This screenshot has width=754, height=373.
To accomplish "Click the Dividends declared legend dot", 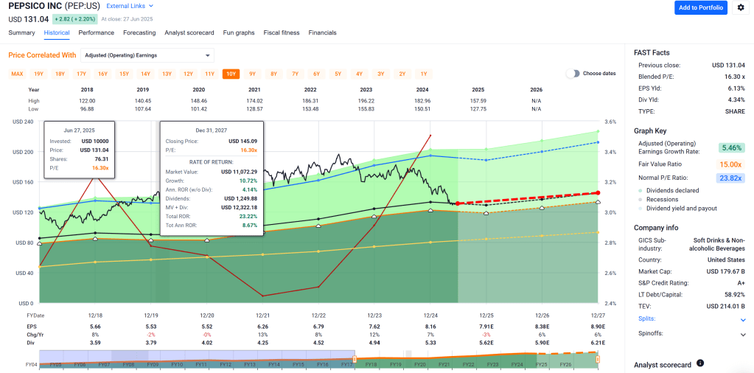I will (x=639, y=190).
